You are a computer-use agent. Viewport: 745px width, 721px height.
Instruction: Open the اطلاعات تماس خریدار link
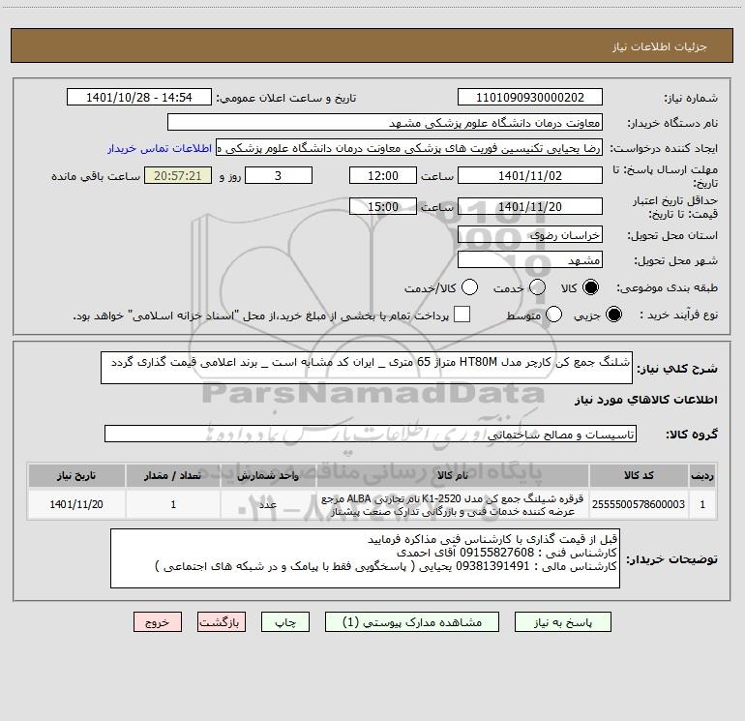(160, 148)
